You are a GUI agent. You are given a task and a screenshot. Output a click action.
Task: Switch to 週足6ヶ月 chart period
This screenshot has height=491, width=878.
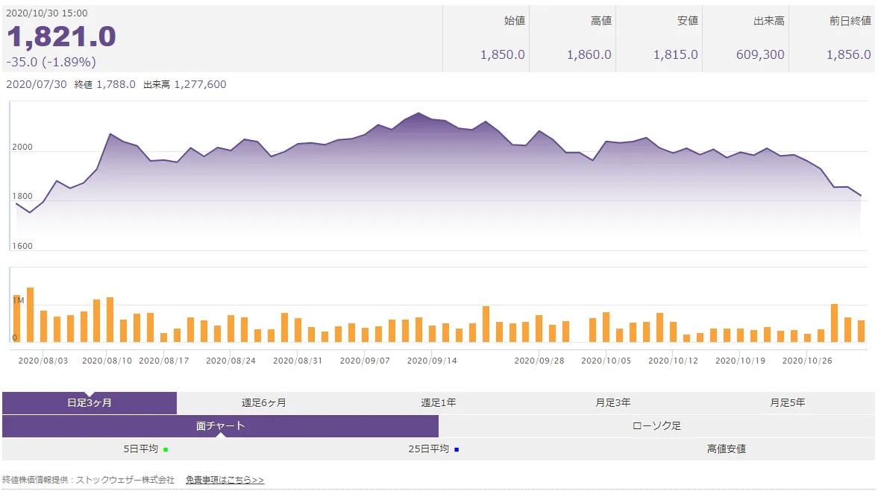point(263,403)
